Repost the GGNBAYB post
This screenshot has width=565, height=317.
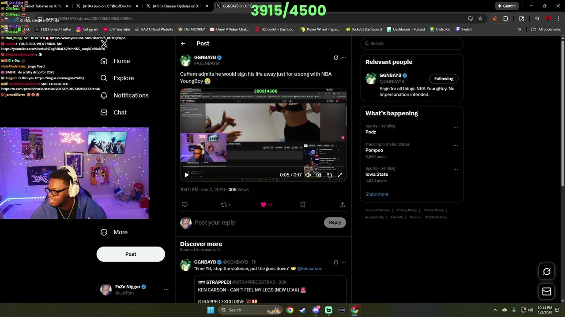pyautogui.click(x=224, y=205)
